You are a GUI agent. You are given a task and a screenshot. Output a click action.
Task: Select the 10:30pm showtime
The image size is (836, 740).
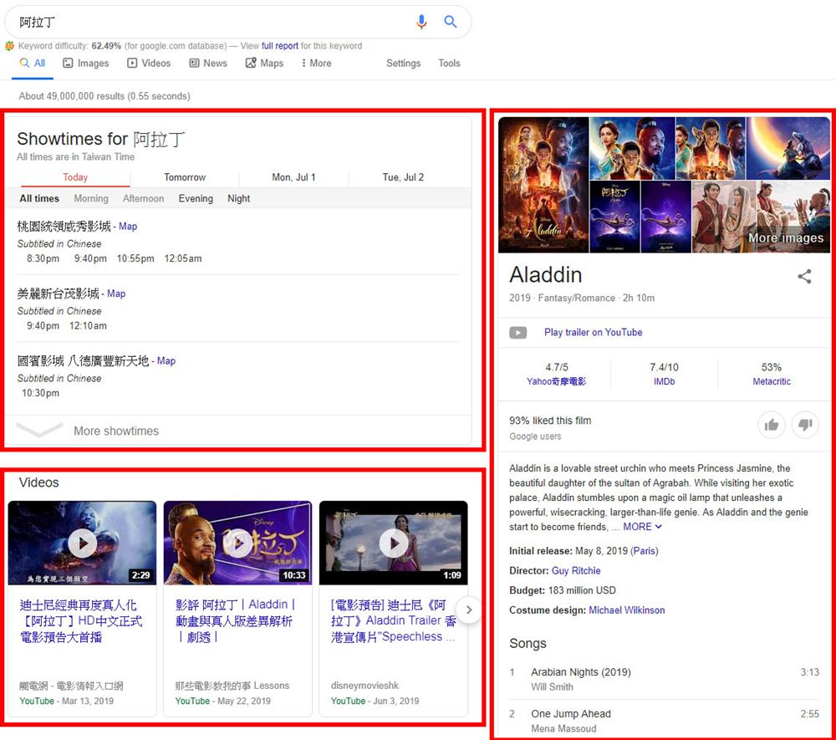pos(40,393)
